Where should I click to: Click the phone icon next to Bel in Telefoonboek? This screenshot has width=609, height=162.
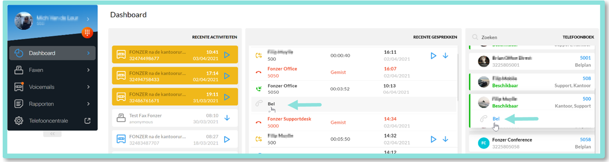tap(483, 119)
